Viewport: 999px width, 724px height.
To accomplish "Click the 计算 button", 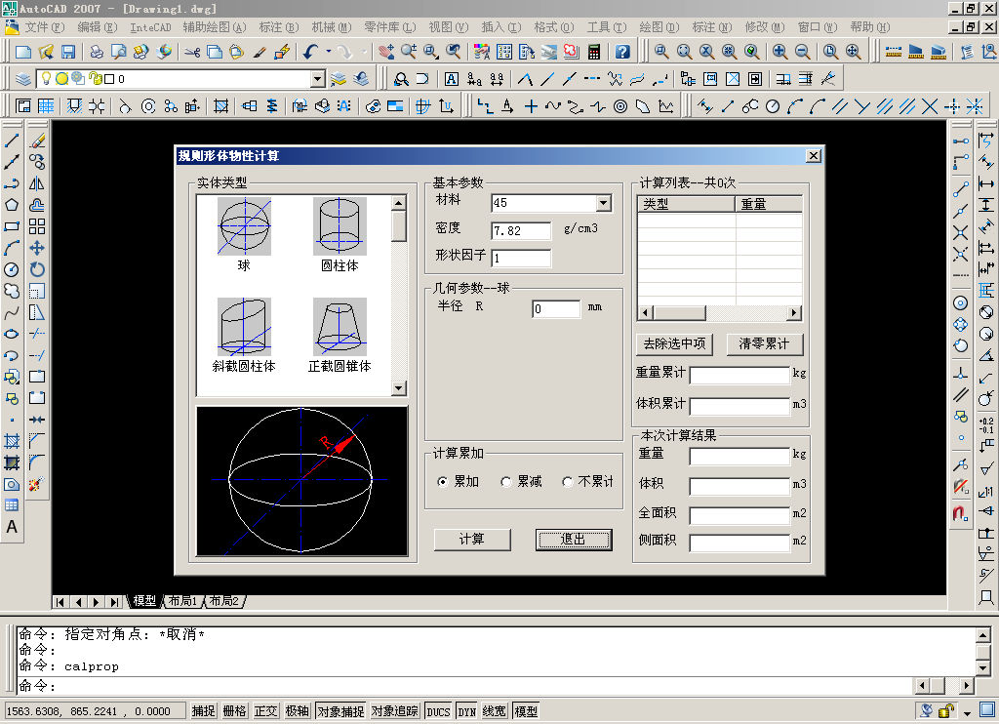I will [472, 540].
